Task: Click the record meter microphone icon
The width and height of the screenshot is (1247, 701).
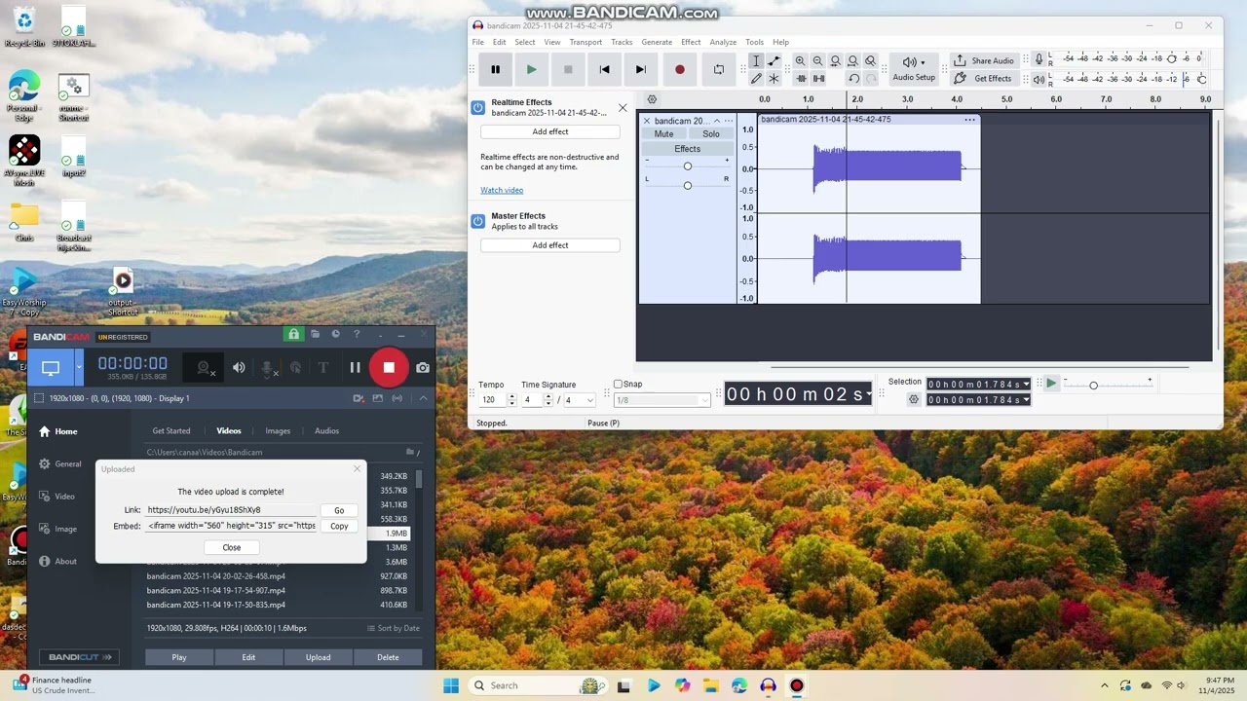Action: click(1039, 59)
